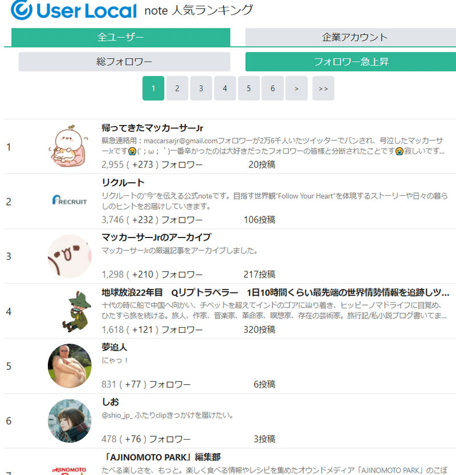Go to next page with > button
456x475 pixels.
tap(296, 88)
